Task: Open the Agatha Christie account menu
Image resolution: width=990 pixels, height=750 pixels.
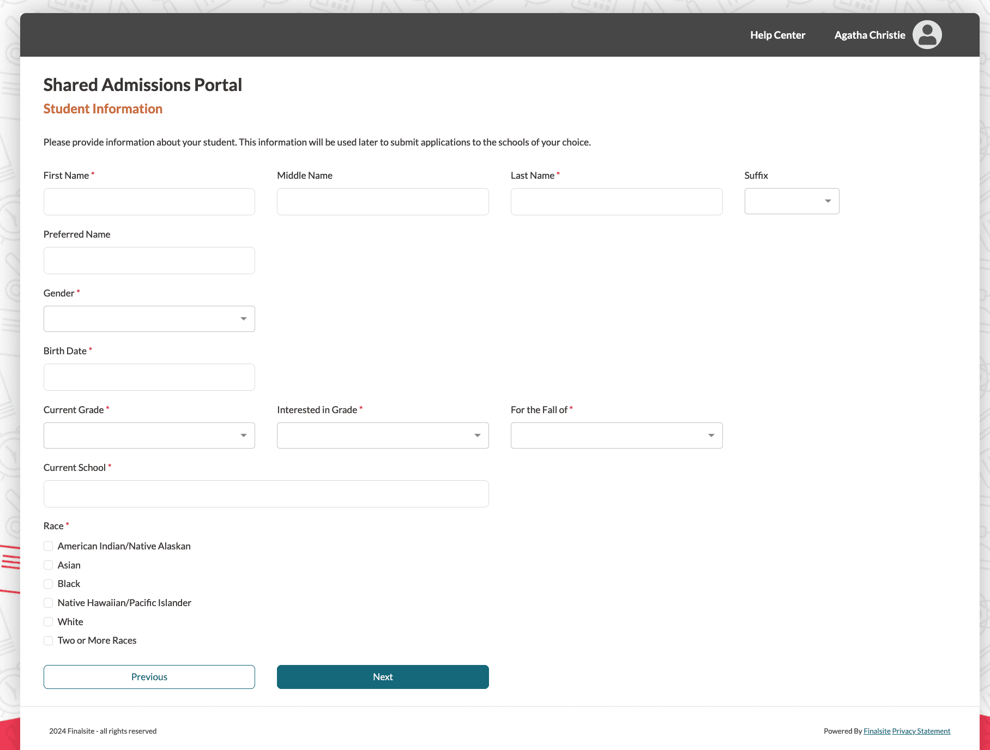Action: point(869,35)
